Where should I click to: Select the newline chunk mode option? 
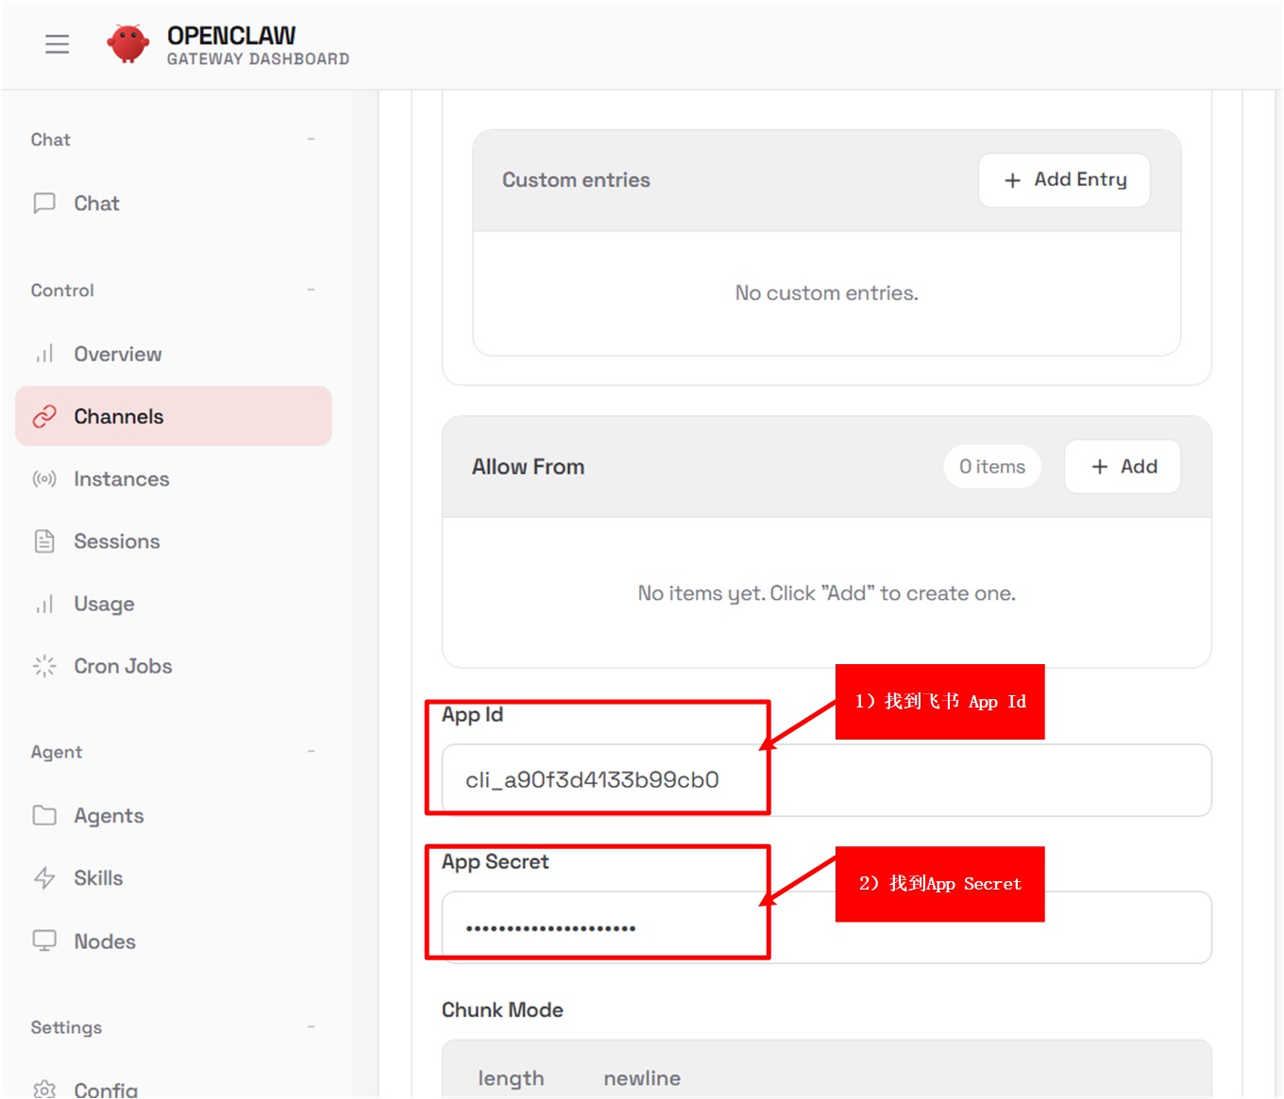pos(642,1078)
